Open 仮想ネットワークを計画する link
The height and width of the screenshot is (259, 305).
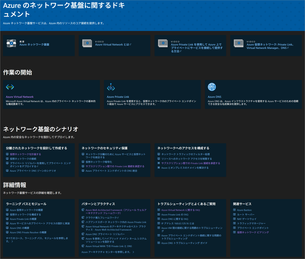click(25, 154)
